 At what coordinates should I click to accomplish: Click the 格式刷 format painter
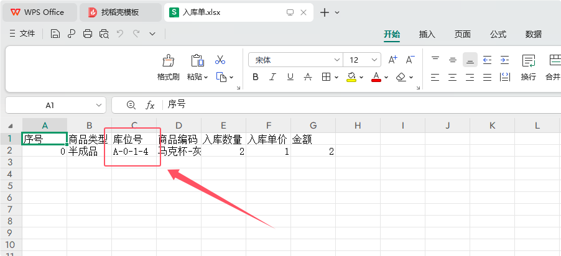[168, 68]
